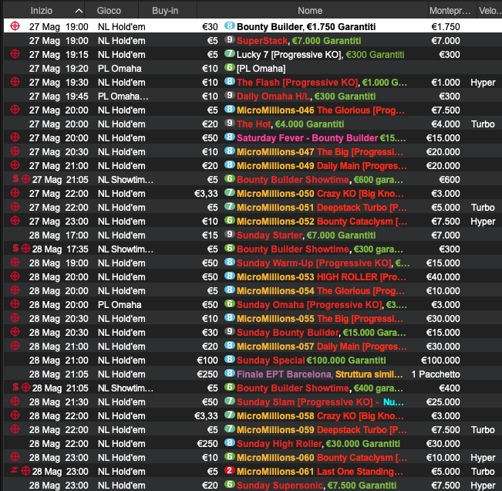Click knockout target icon on Saturday Fever row
Viewport: 502px width, 491px height.
(x=15, y=137)
